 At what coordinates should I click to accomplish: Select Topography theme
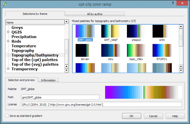point(23,50)
